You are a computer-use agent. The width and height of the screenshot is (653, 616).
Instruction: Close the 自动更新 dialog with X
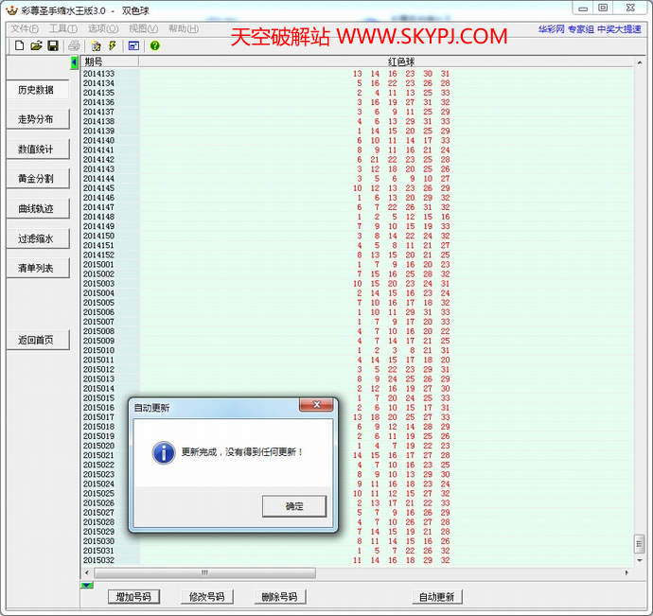pos(315,405)
